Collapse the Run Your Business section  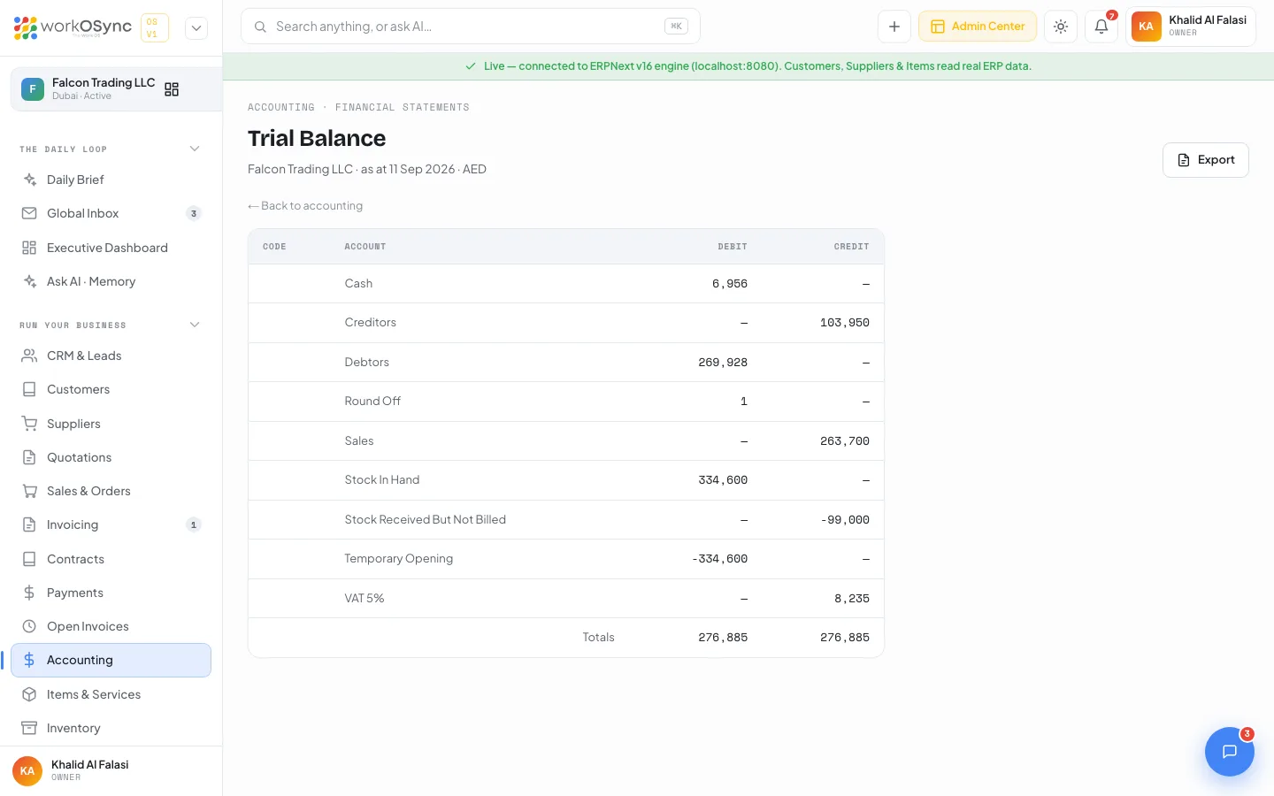pyautogui.click(x=195, y=325)
